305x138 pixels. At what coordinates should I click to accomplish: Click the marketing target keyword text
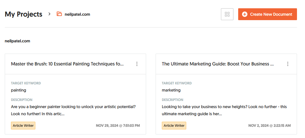[x=171, y=90]
